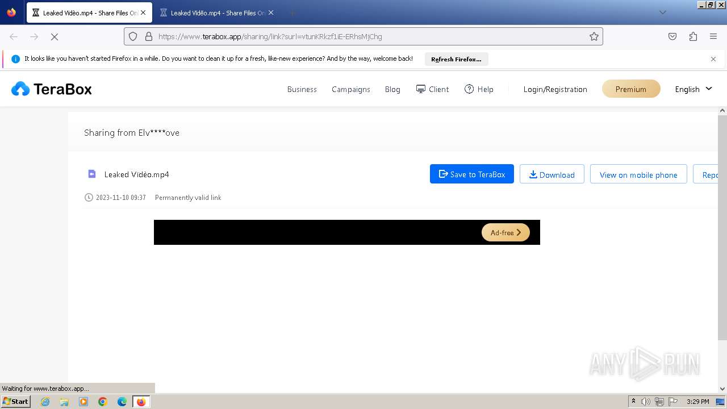Open media player from taskbar
Screen dimensions: 727x409
click(83, 402)
